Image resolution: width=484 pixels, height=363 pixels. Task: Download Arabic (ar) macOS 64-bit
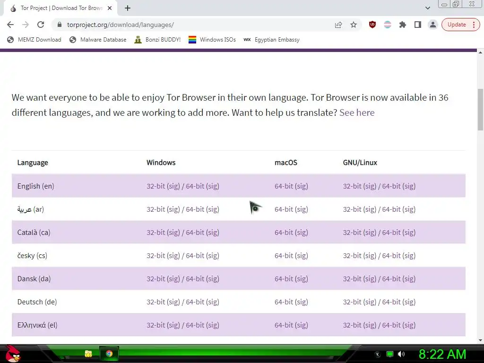coord(284,209)
